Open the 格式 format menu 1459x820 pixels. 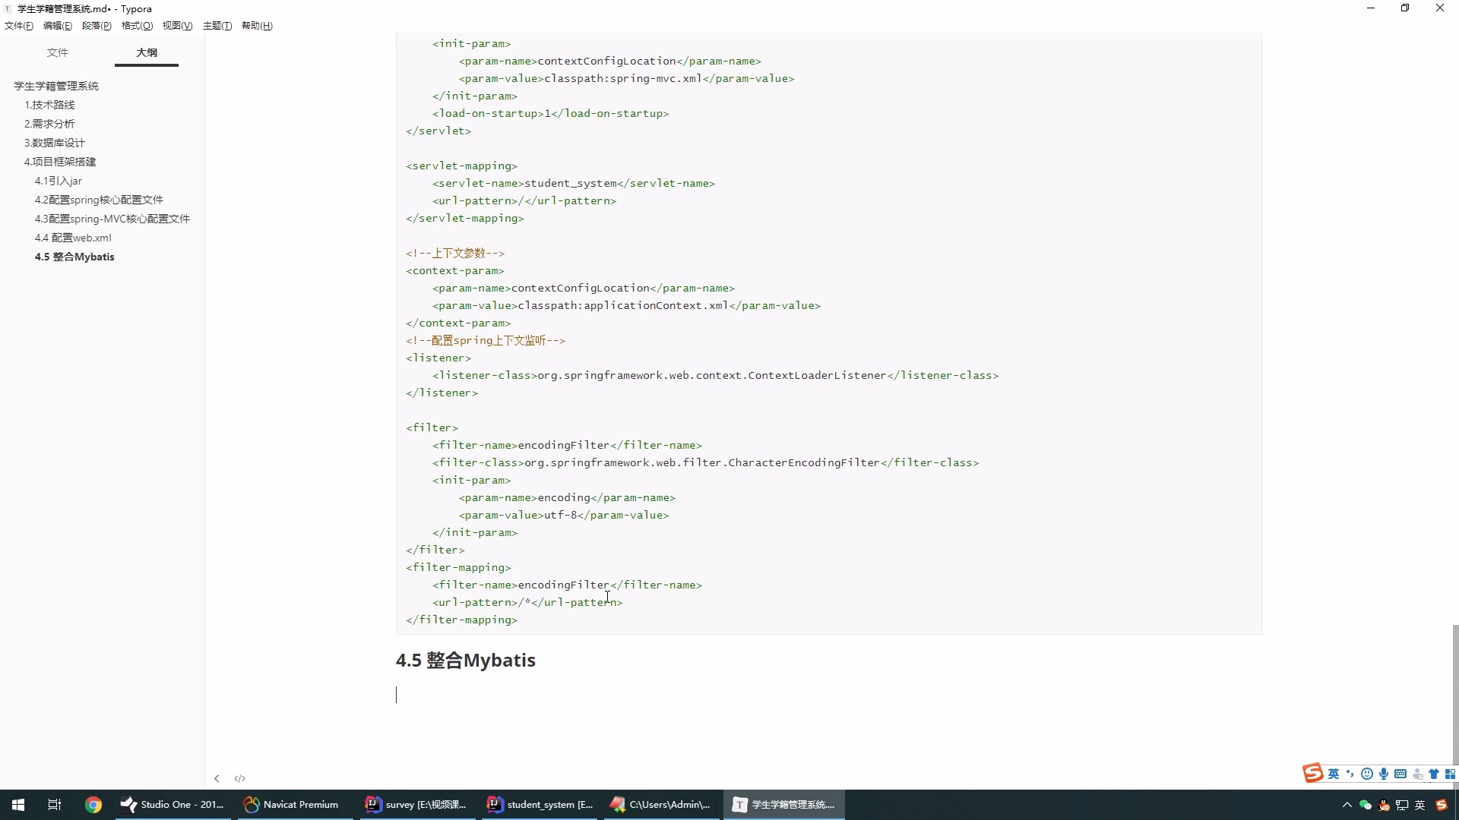click(x=137, y=26)
